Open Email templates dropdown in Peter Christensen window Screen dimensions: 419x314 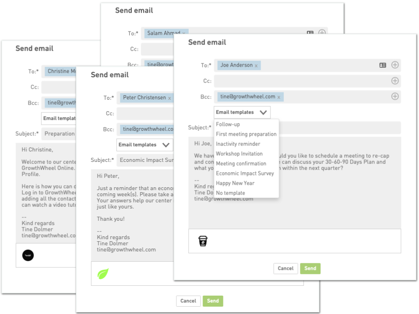point(145,145)
